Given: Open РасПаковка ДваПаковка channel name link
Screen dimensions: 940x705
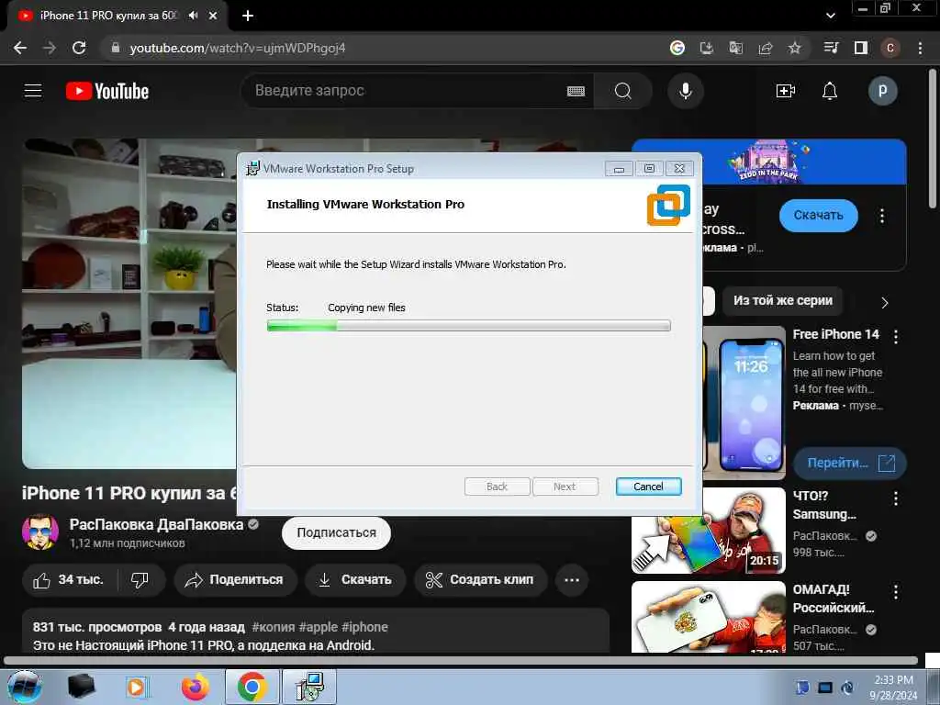Looking at the screenshot, I should click(x=156, y=524).
